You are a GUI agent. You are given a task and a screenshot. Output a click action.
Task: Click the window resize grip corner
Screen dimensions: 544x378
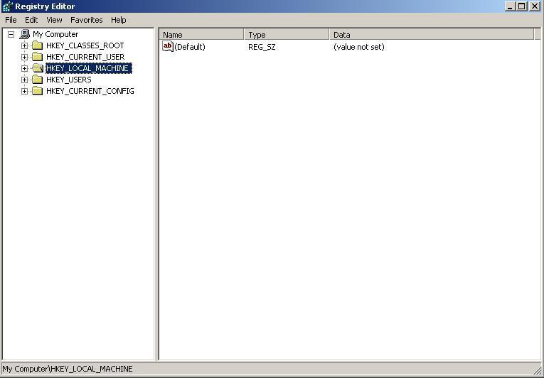point(538,371)
